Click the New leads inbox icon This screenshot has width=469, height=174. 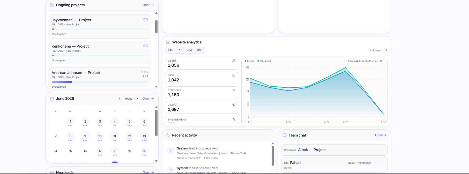point(52,172)
